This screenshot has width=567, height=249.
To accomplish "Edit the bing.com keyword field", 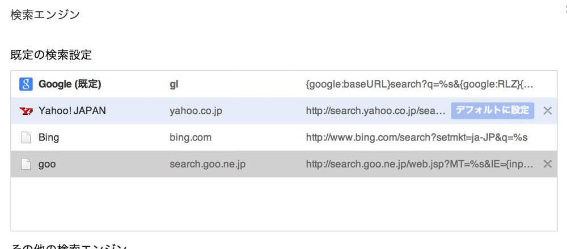I will click(x=191, y=138).
